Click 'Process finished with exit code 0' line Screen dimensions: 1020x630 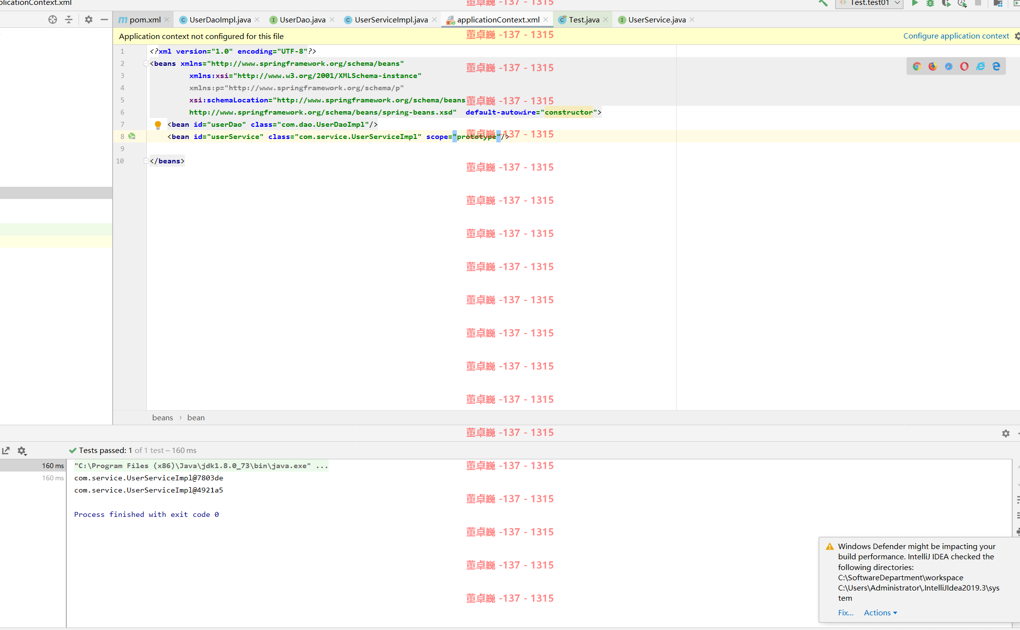click(146, 514)
